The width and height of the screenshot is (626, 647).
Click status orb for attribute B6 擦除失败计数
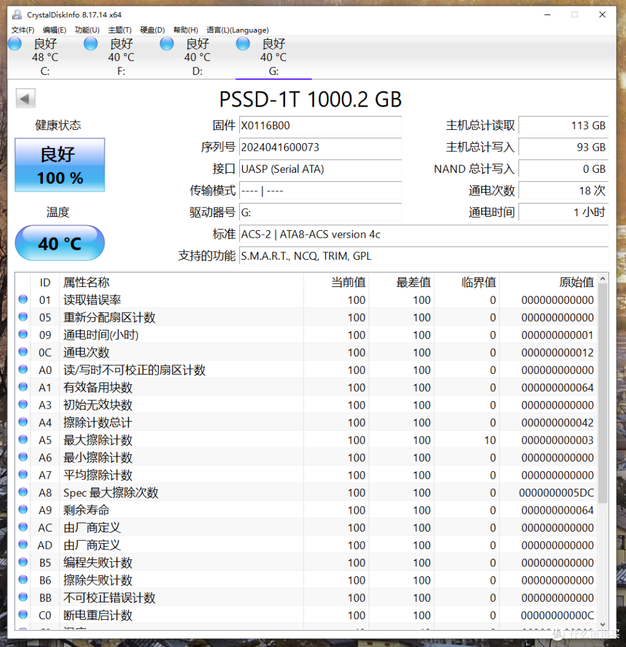pos(23,580)
